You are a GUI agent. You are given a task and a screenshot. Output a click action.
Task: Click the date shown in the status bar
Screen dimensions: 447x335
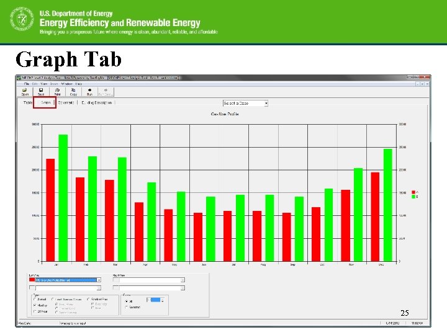(392, 323)
